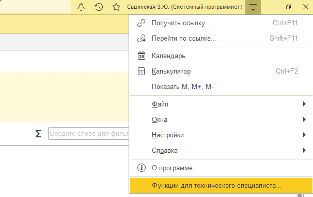The height and width of the screenshot is (197, 313).
Task: Open favorites star icon
Action: coord(116,7)
